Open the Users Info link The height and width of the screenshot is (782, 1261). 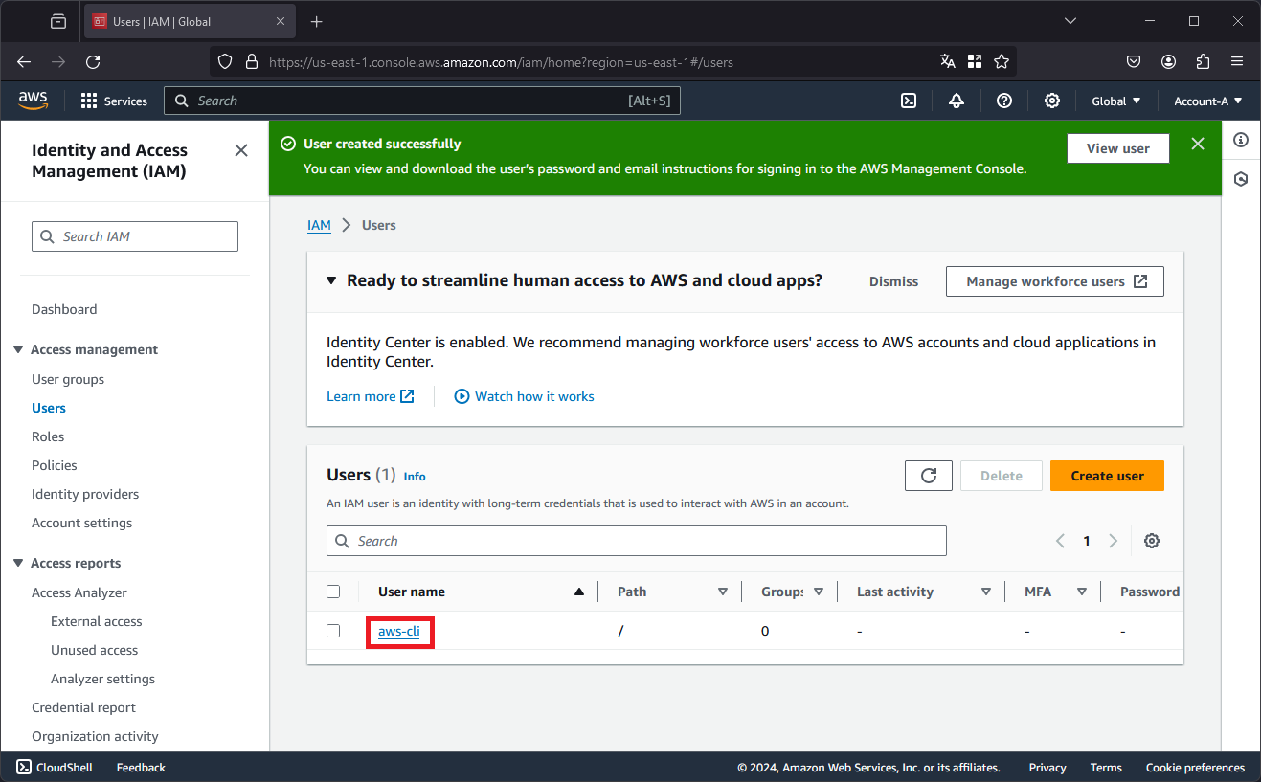click(415, 476)
